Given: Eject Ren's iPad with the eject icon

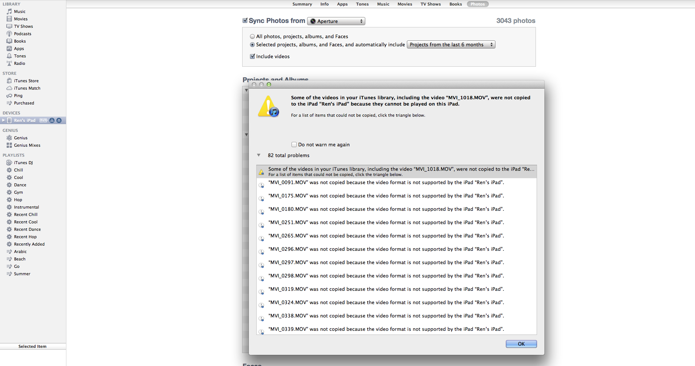Looking at the screenshot, I should (x=59, y=120).
